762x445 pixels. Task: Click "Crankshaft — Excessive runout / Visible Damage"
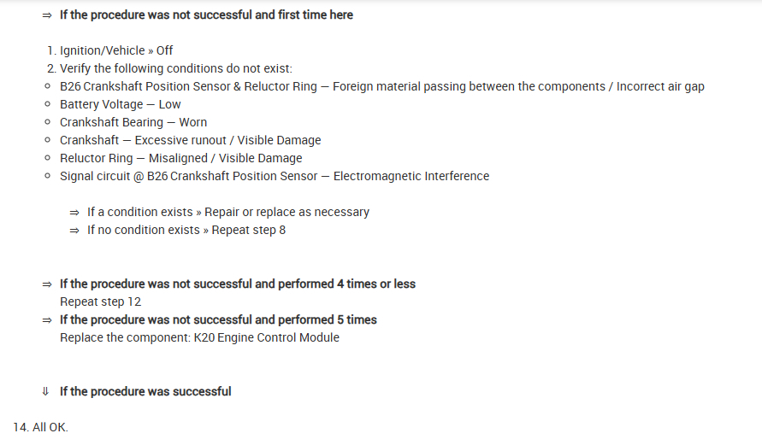tap(190, 140)
